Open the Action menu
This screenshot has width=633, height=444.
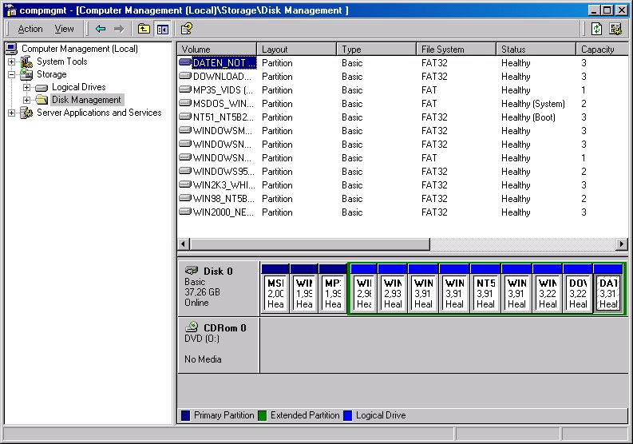tap(30, 29)
